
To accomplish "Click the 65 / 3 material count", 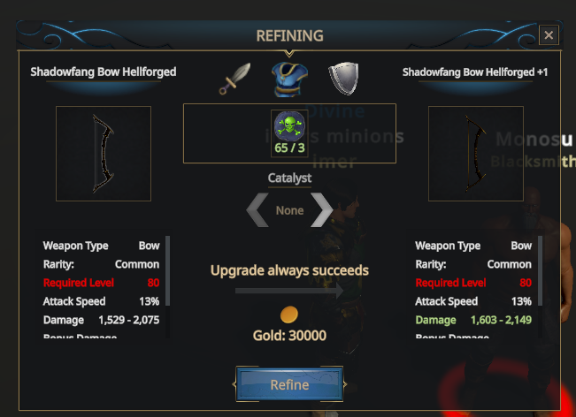I will click(x=289, y=148).
